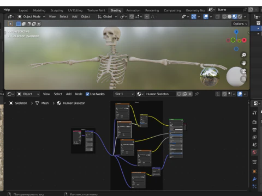This screenshot has width=262, height=196.
Task: Click fake user shield icon for material
Action: [x=179, y=94]
